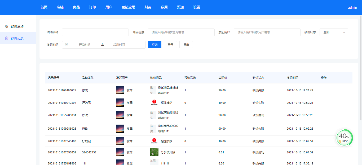This screenshot has width=362, height=165.
Task: Click the blue 查询 button
Action: (154, 45)
